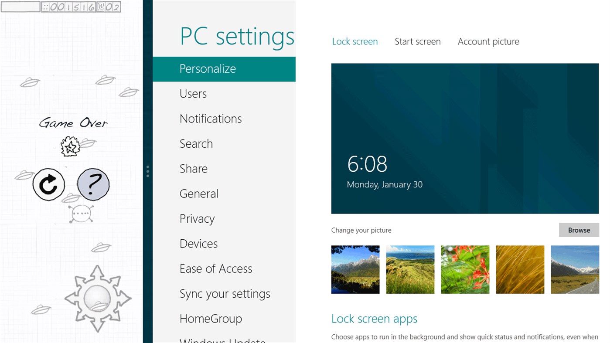Open the Lock screen tab

tap(355, 42)
